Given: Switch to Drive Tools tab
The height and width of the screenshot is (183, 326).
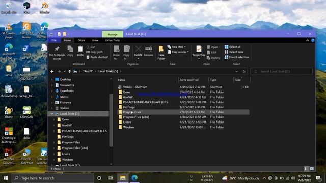Looking at the screenshot, I should [112, 40].
